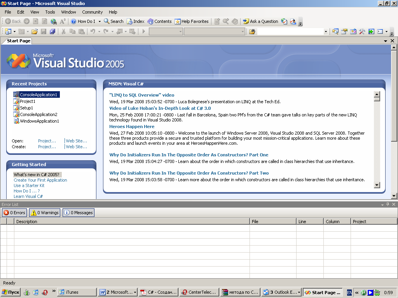This screenshot has height=298, width=398.
Task: Click the Command Window toolbar icon
Action: point(380,31)
